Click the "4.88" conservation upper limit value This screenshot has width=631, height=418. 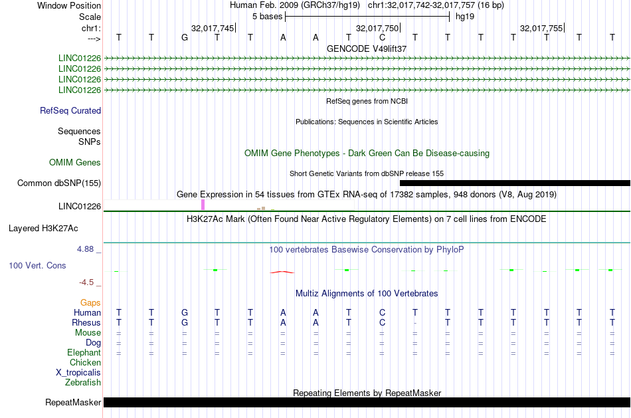coord(85,249)
